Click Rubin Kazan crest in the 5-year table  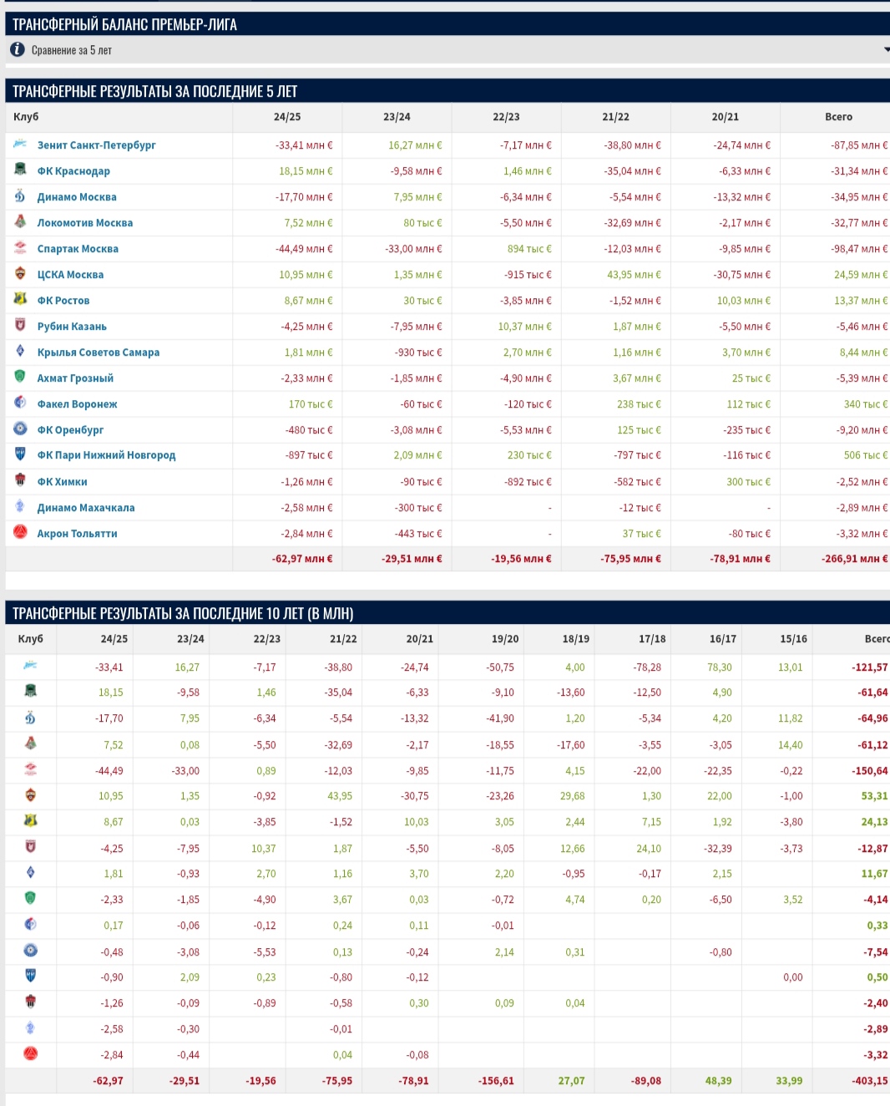[20, 325]
